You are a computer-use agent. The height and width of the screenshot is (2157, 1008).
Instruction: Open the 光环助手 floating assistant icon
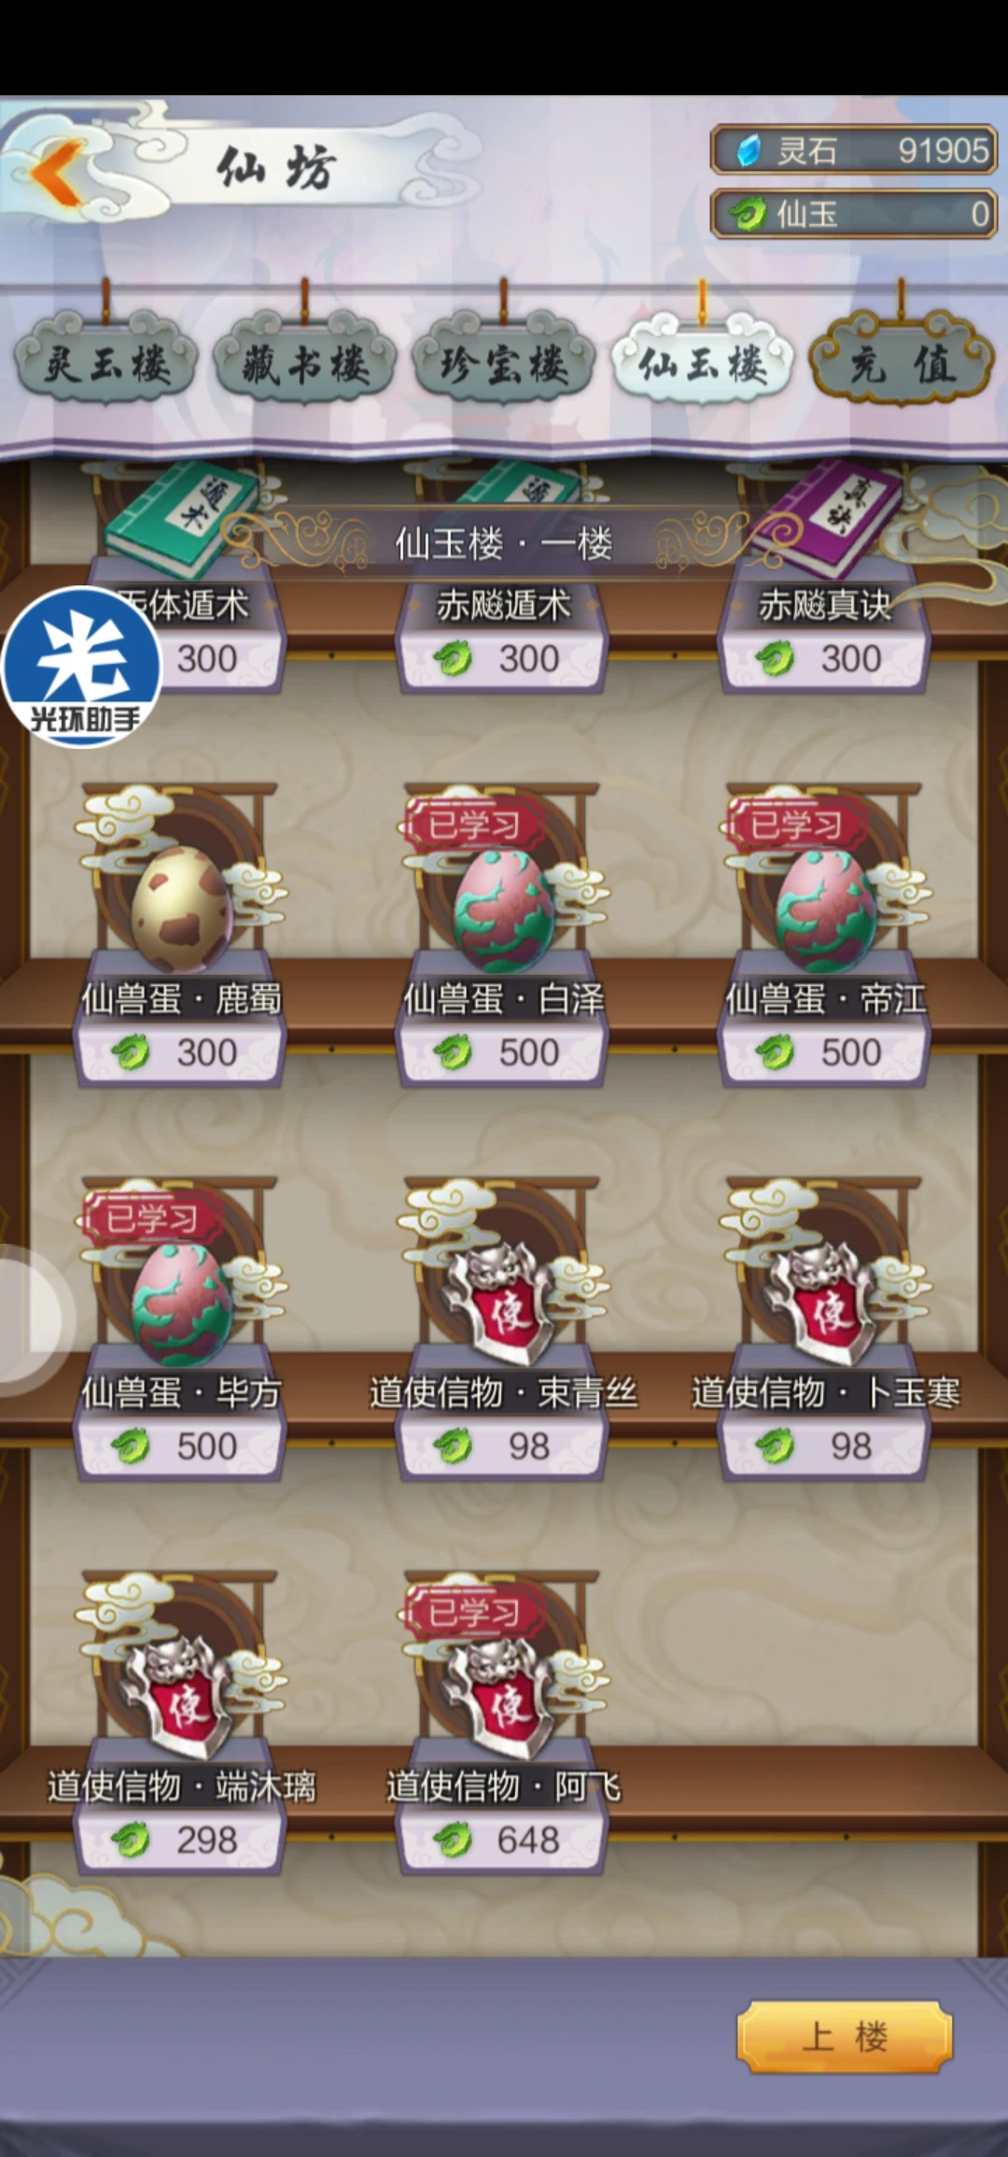tap(82, 667)
